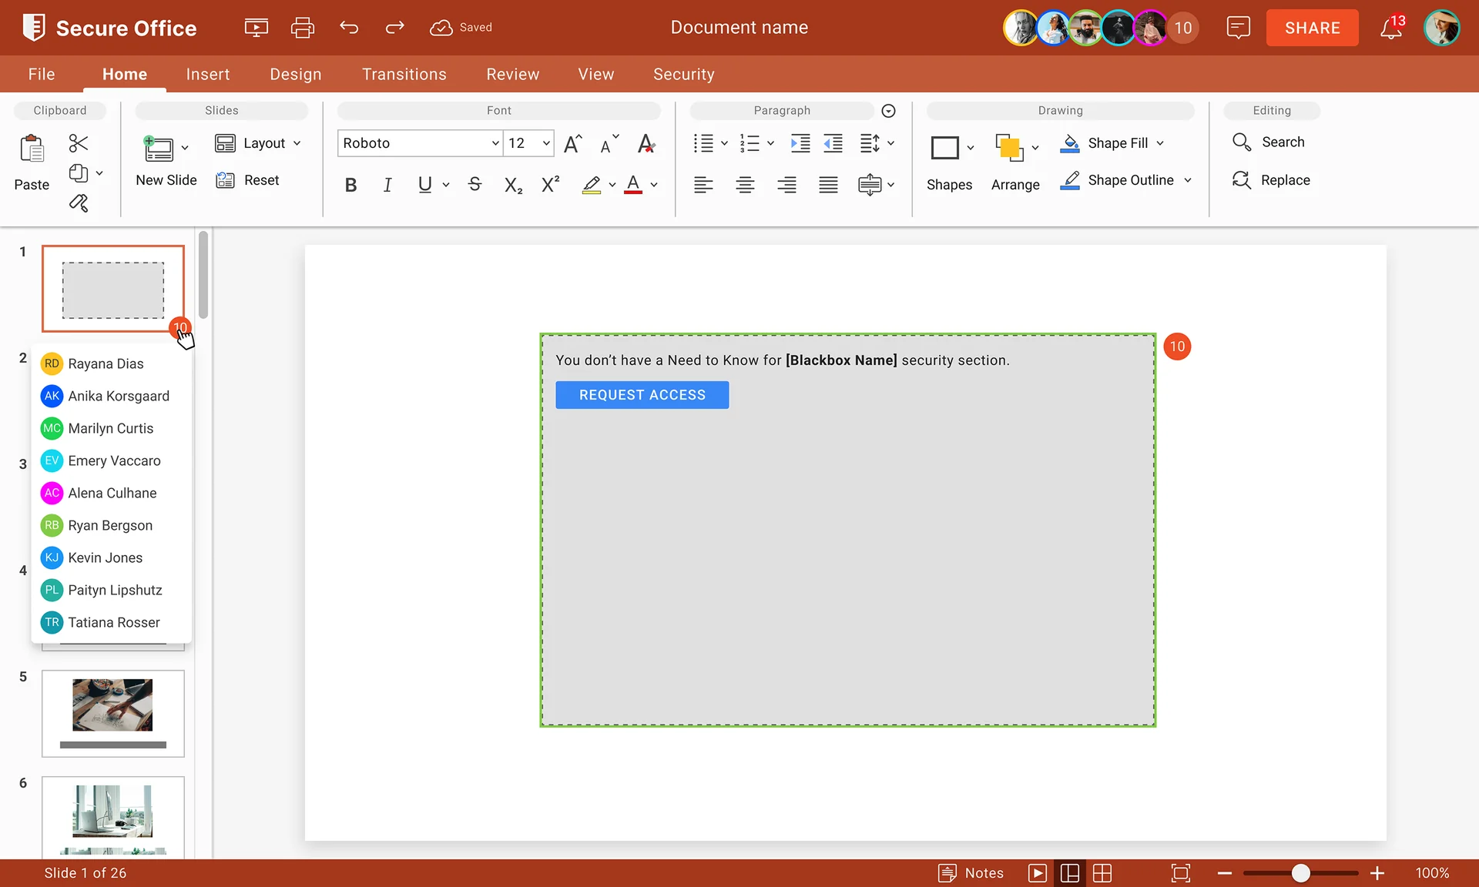Click the Undo arrow icon
Image resolution: width=1479 pixels, height=887 pixels.
pos(349,28)
